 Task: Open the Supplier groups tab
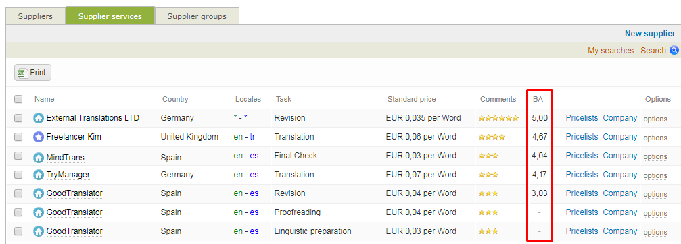(x=197, y=16)
